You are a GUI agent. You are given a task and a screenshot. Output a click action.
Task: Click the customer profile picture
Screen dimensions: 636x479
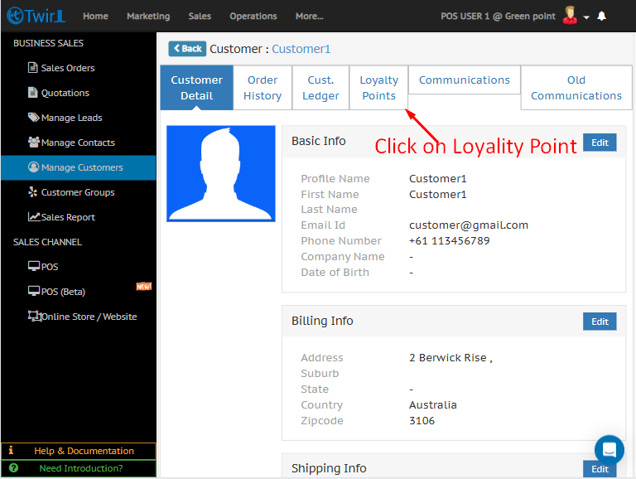point(221,173)
